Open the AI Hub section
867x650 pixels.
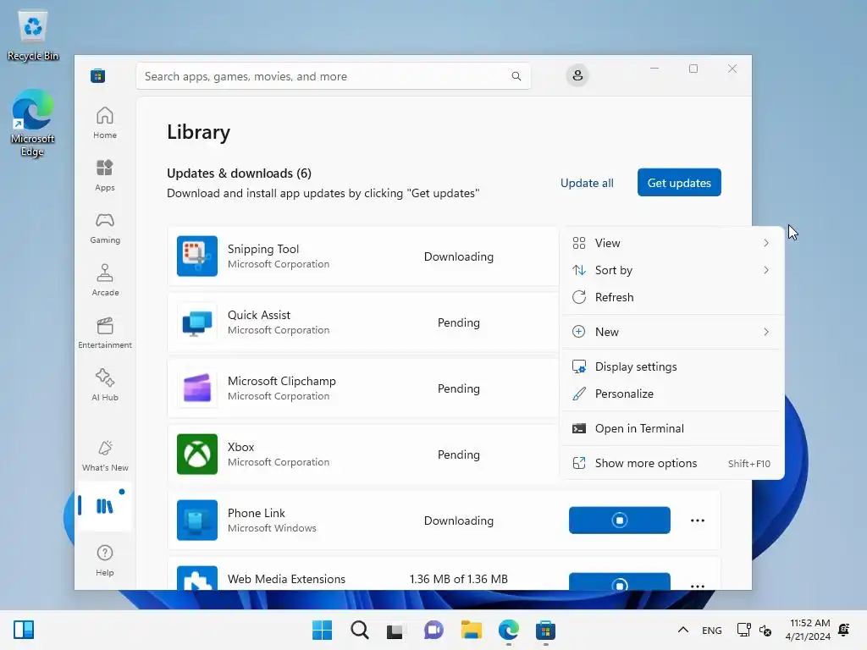click(x=104, y=385)
